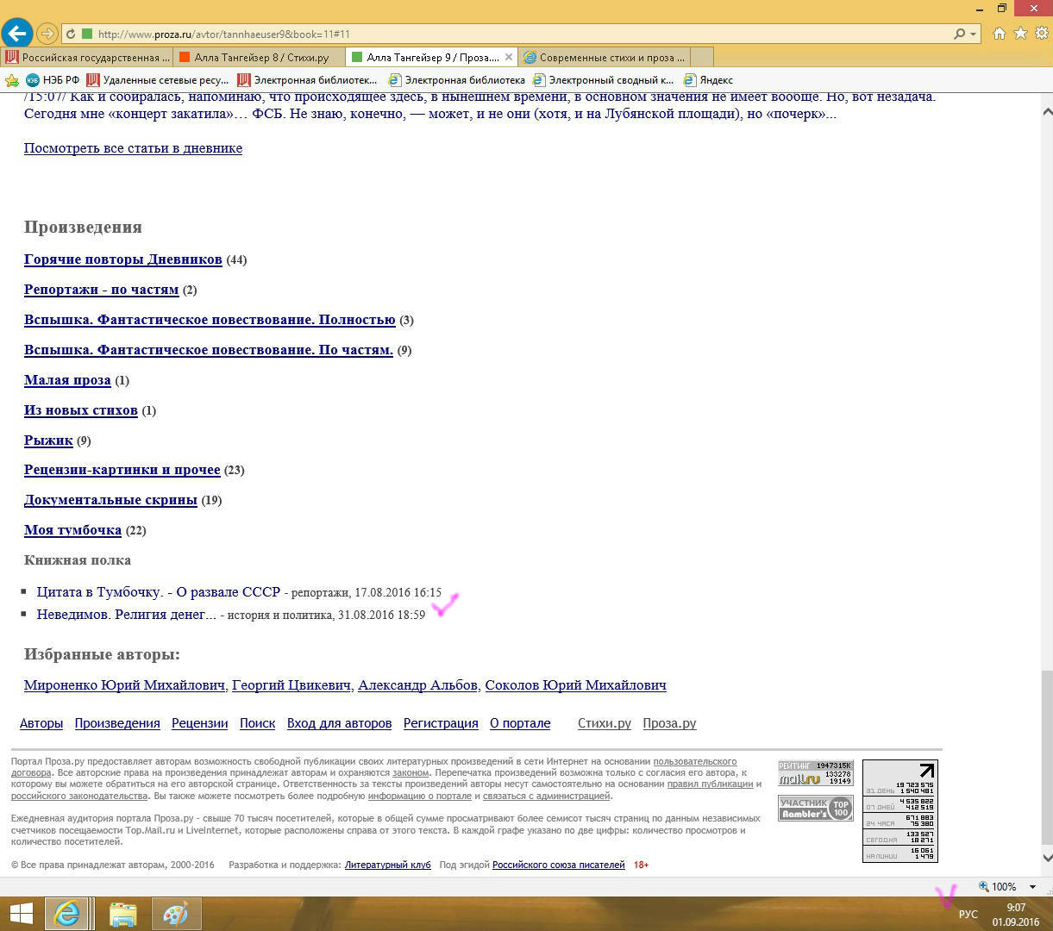Switch to the Современные стихи и проза tab
Image resolution: width=1053 pixels, height=931 pixels.
(605, 57)
